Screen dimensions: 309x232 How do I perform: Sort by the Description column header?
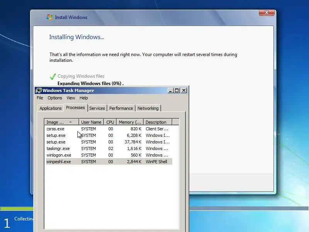(158, 122)
